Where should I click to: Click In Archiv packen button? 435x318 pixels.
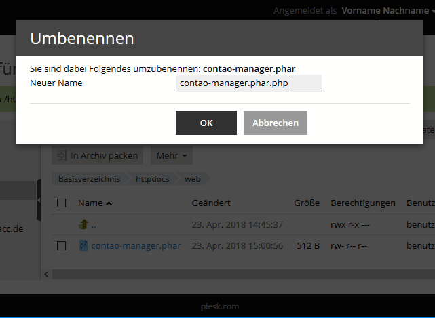tap(97, 155)
